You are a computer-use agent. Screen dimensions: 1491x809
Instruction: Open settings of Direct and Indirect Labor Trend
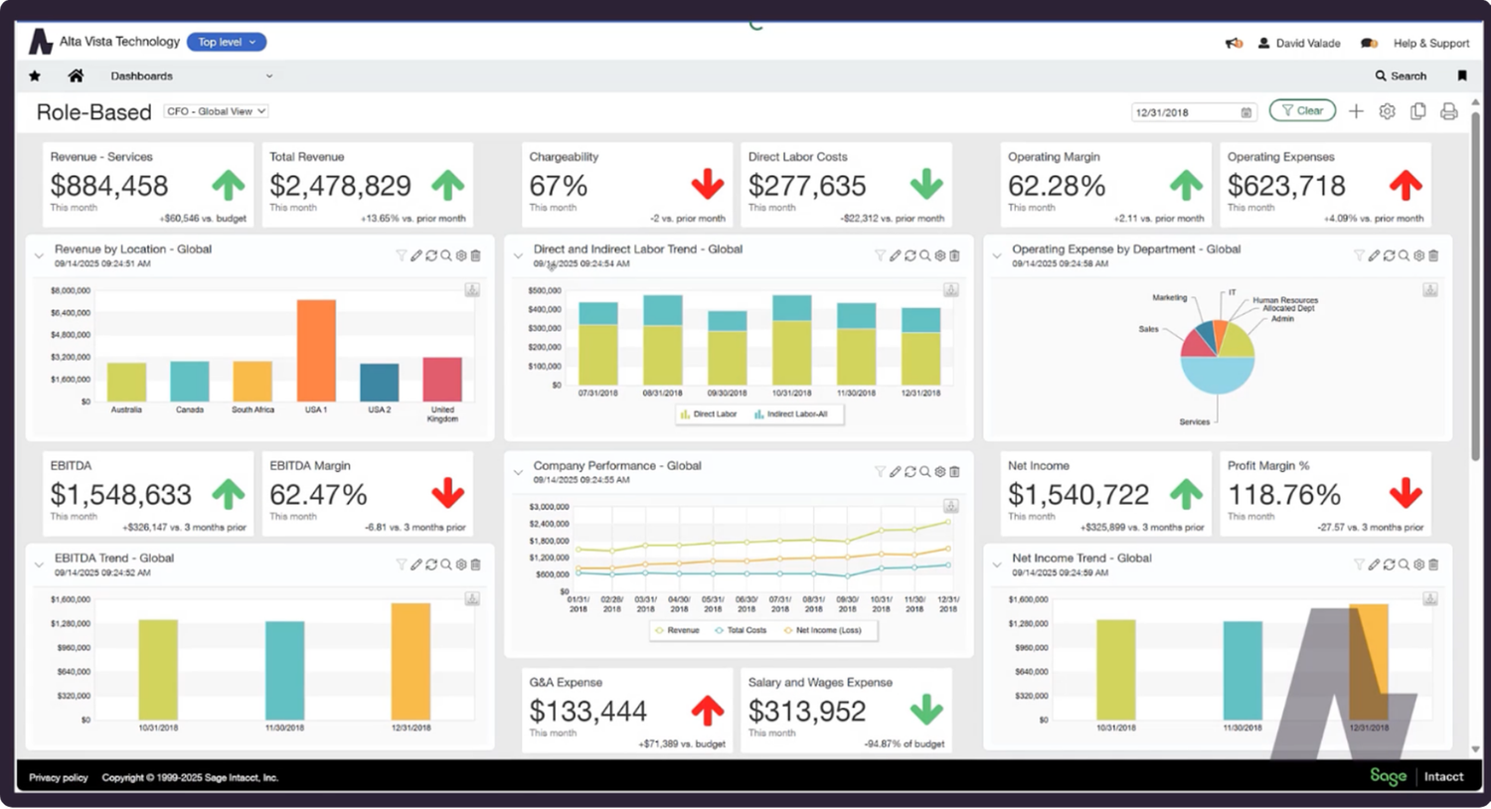940,255
